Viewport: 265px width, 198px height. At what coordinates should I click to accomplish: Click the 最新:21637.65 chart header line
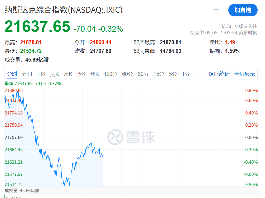33,84
